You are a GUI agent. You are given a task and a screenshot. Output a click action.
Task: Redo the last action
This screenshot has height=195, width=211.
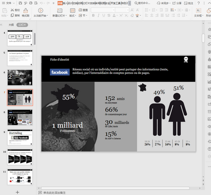[x=48, y=3]
